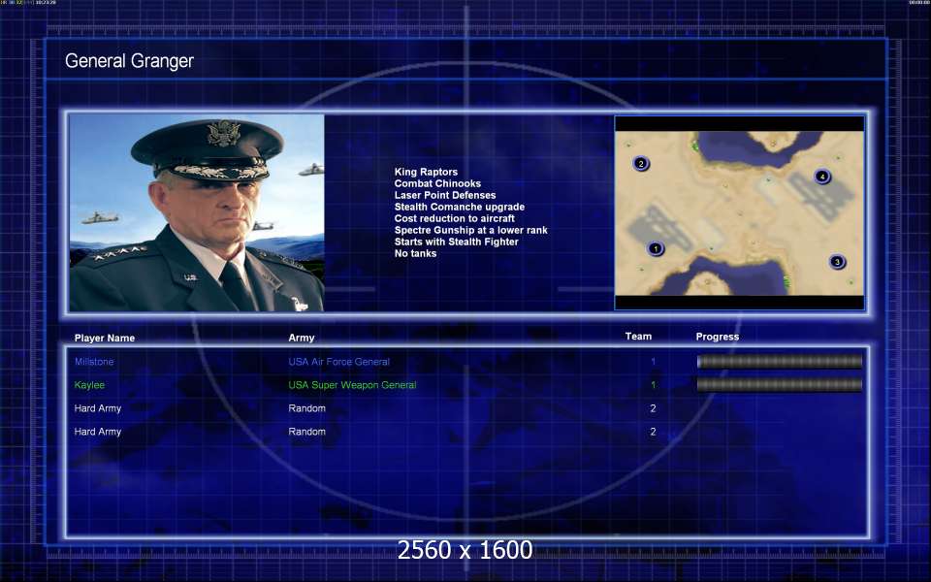Click the 'King Raptors' feature line
The height and width of the screenshot is (582, 931).
coord(426,172)
